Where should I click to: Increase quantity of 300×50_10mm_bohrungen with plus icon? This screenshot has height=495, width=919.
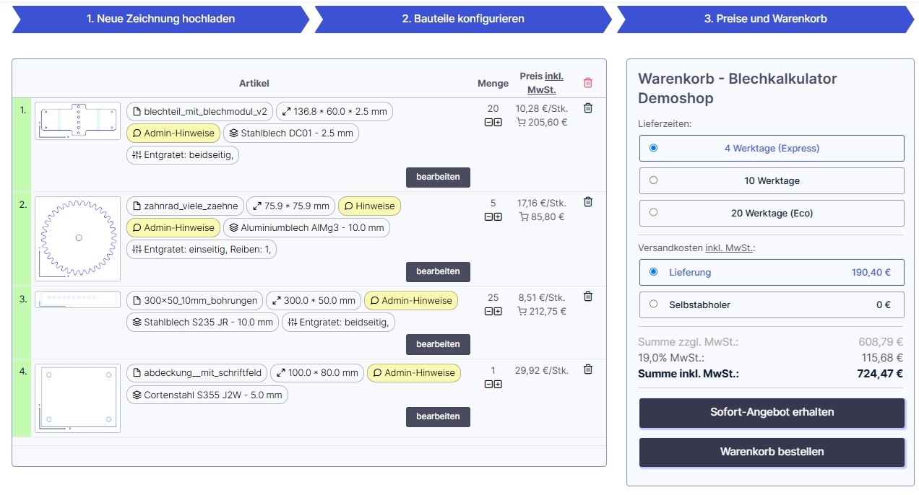[498, 311]
